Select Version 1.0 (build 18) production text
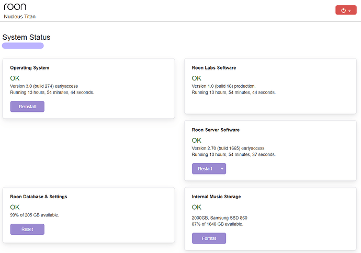This screenshot has width=361, height=253. (x=223, y=86)
